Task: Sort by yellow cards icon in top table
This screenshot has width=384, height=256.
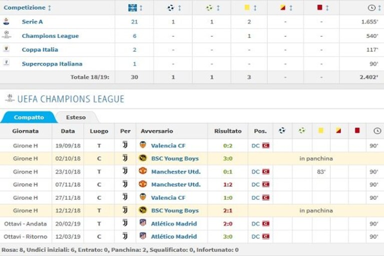Action: tap(247, 7)
